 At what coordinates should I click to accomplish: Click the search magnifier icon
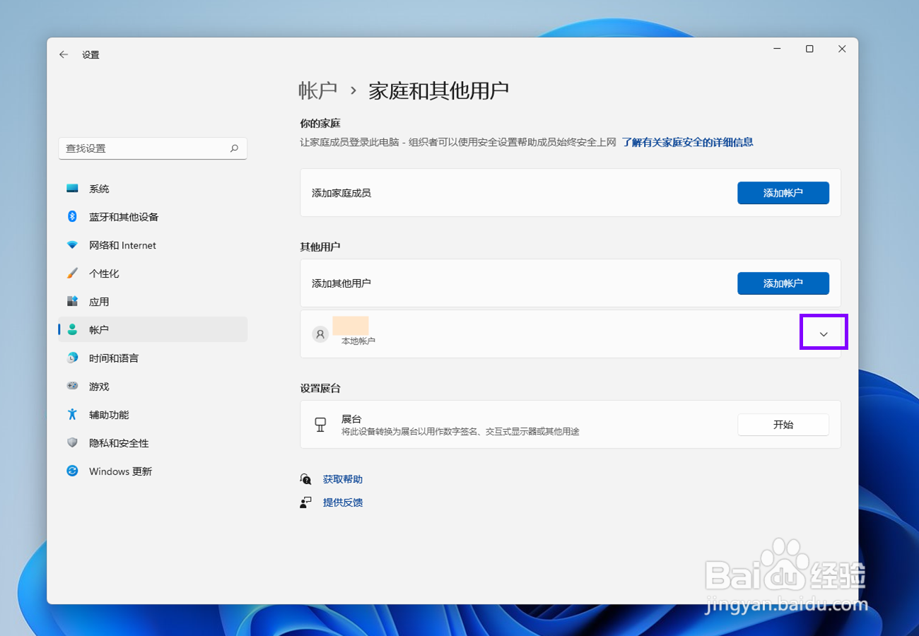tap(234, 148)
